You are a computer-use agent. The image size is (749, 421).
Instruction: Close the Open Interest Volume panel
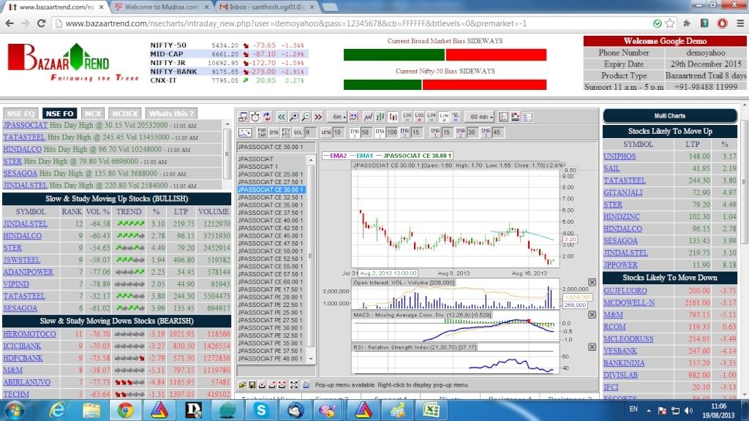(x=592, y=283)
